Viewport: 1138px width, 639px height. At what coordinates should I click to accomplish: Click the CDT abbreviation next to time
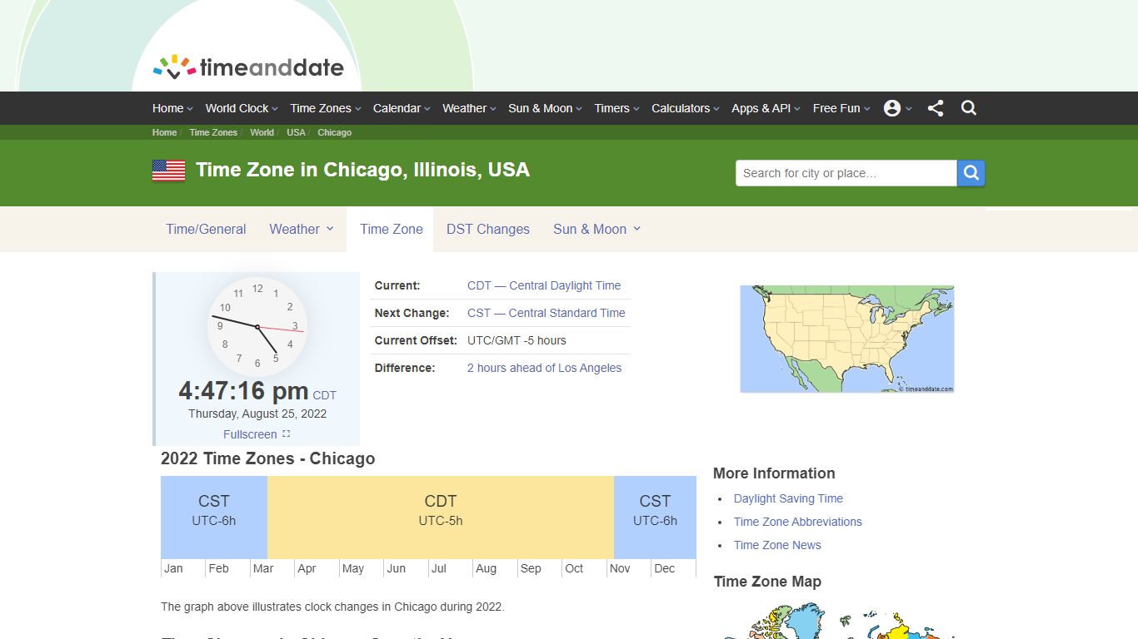(x=325, y=396)
